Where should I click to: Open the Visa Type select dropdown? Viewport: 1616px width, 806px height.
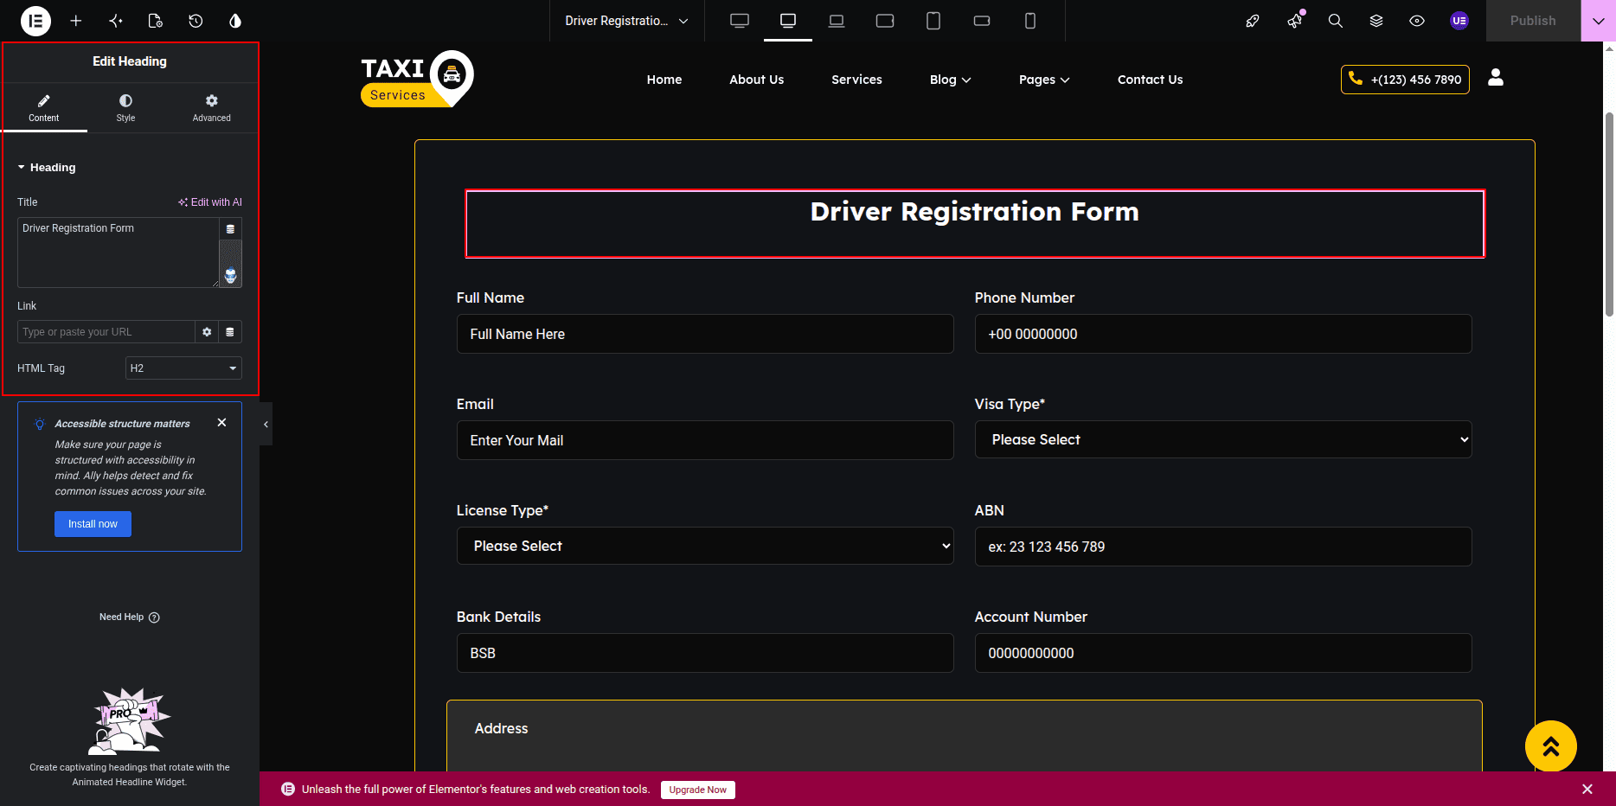[x=1223, y=439]
